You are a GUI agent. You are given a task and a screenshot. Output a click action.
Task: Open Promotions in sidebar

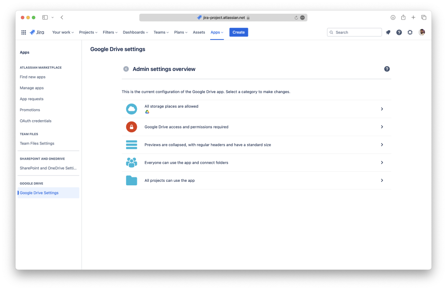coord(30,110)
